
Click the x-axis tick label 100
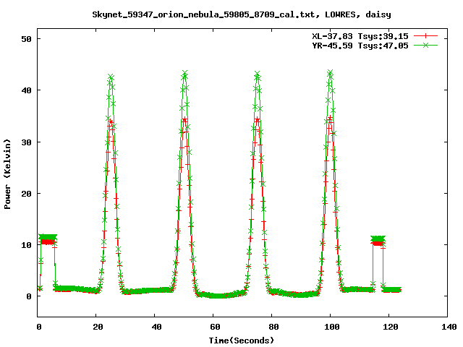(332, 327)
